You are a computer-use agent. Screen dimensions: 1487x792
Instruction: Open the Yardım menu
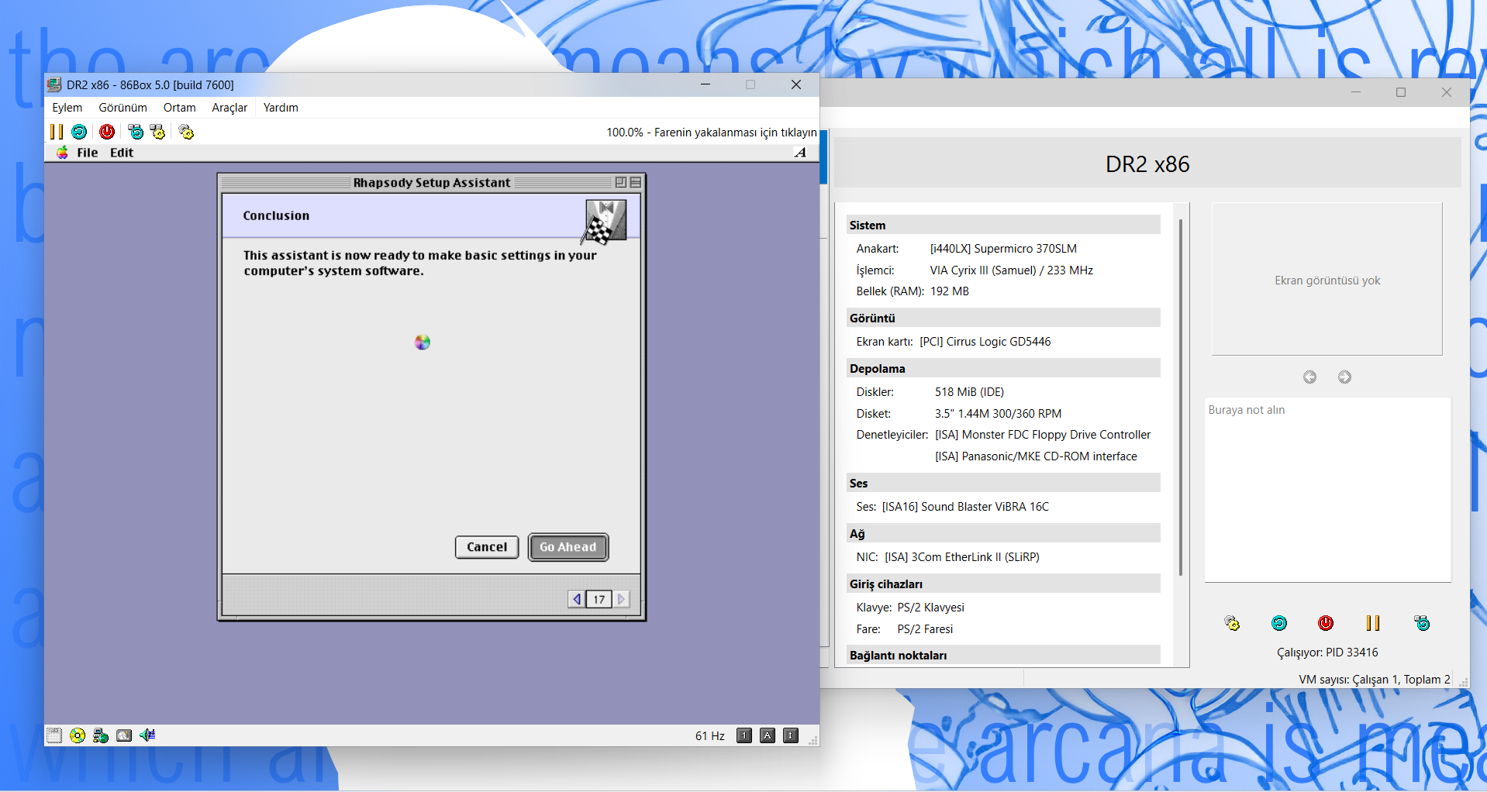(x=281, y=108)
